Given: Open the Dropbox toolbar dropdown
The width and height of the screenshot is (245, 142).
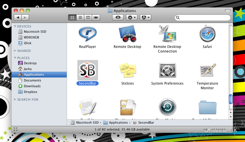Looking at the screenshot, I should point(145,17).
